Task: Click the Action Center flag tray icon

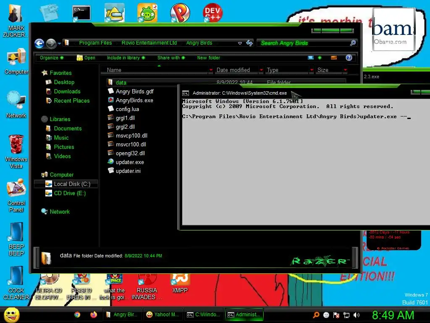Action: click(336, 315)
